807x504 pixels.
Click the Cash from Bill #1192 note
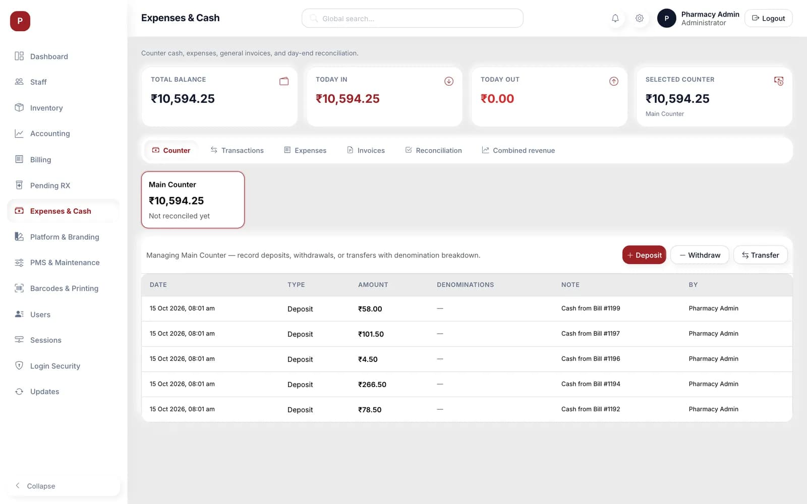(591, 409)
